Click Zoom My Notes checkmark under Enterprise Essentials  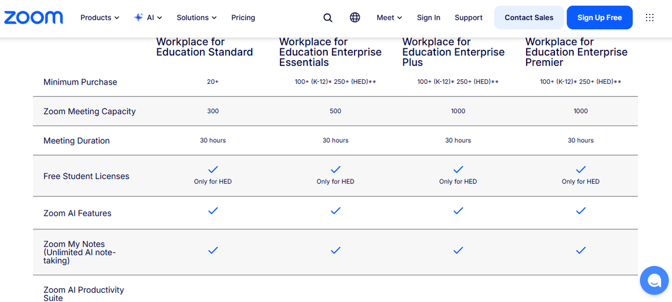[335, 250]
